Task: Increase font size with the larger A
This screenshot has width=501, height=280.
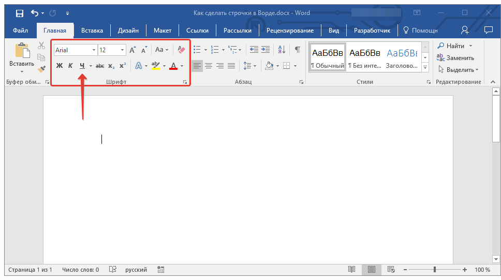Action: click(132, 50)
